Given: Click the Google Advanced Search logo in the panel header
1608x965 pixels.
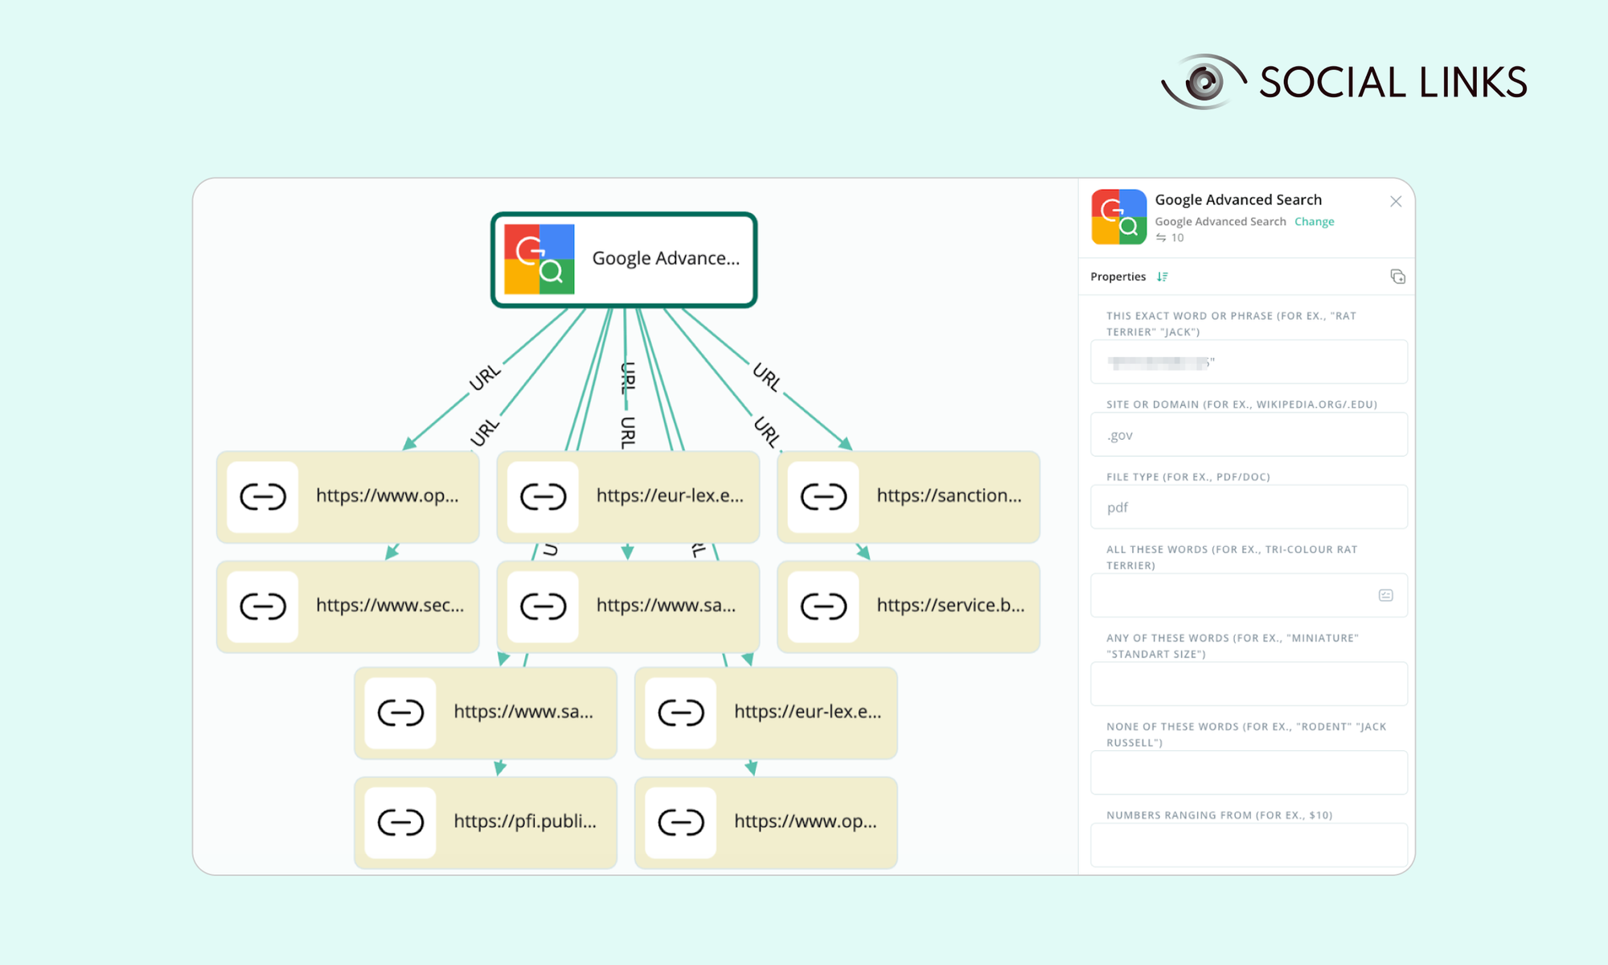Looking at the screenshot, I should [x=1118, y=217].
